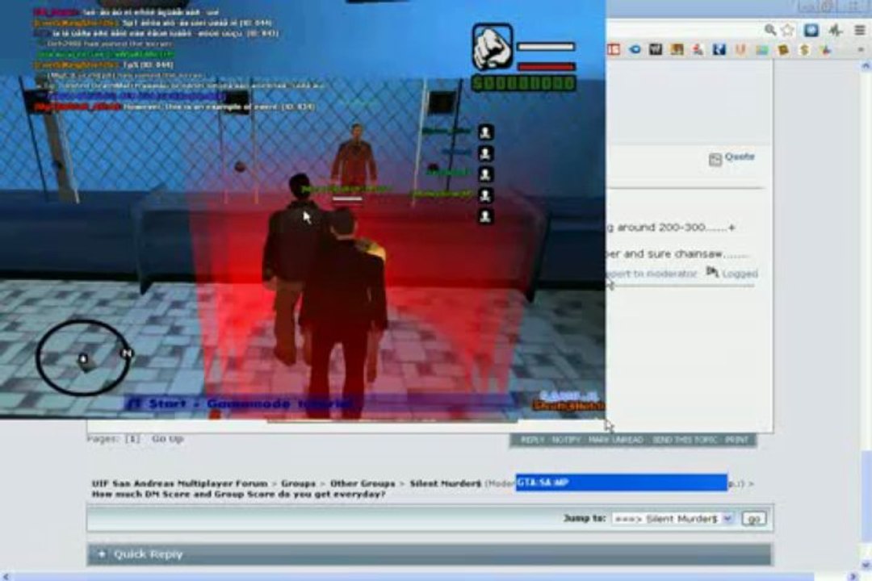This screenshot has width=872, height=581.
Task: Click the Quick Reply header text
Action: click(148, 554)
